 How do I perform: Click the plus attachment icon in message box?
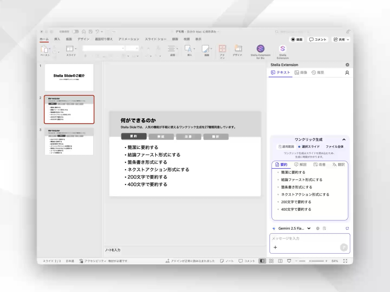[275, 247]
